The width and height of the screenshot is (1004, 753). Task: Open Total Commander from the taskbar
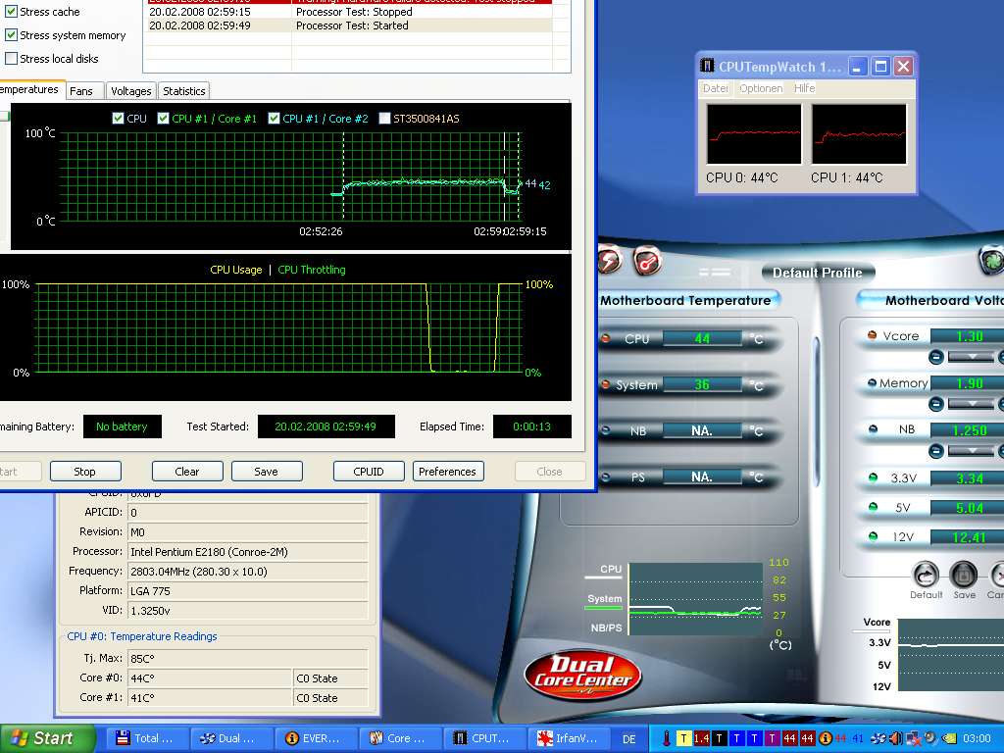click(x=147, y=738)
